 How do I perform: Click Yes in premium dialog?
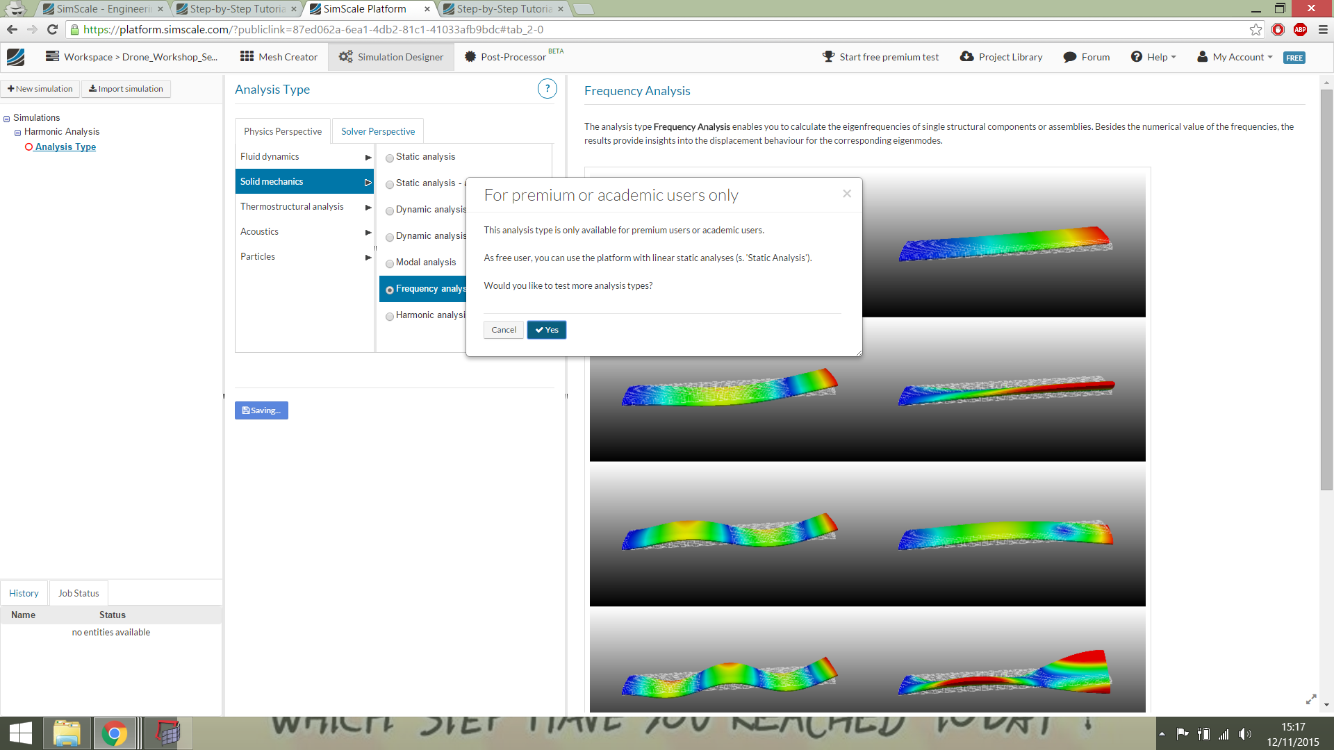[x=546, y=330]
